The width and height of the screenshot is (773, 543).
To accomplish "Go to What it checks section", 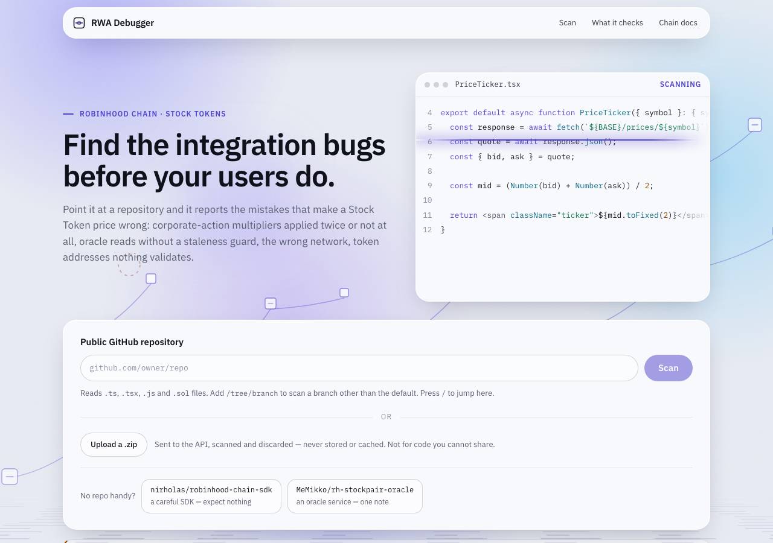I will click(x=617, y=23).
